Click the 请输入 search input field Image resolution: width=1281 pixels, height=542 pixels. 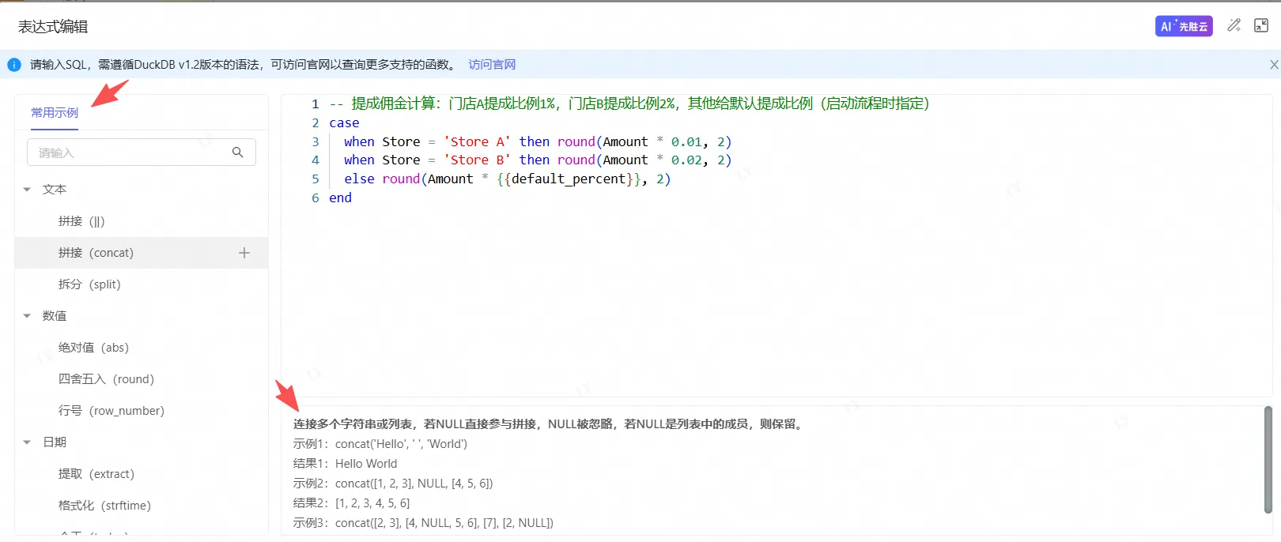tap(127, 152)
